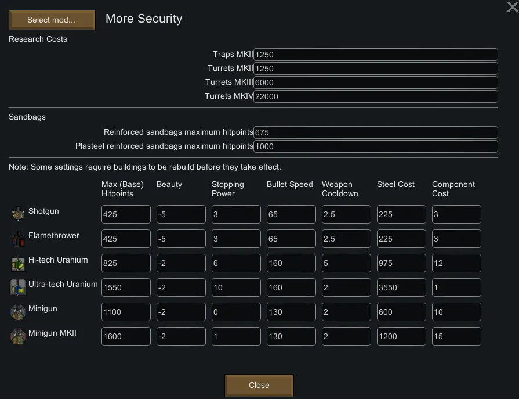Click the Hi-tech Uranium turret icon
The image size is (519, 399).
[x=18, y=263]
